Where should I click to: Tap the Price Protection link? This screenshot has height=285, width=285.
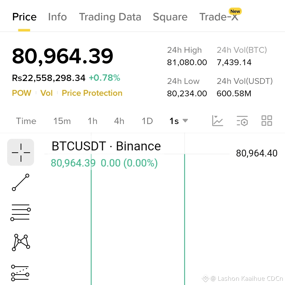point(92,93)
